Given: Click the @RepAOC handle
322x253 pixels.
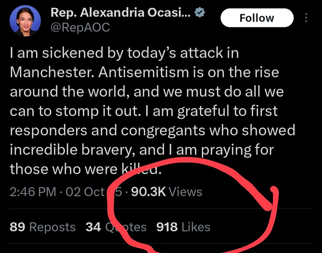Looking at the screenshot, I should click(x=80, y=28).
